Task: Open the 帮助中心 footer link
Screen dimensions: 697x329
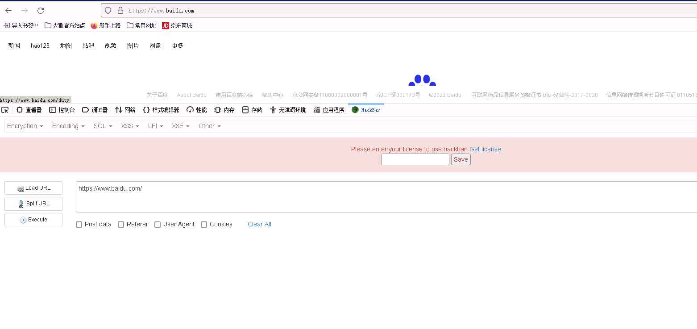Action: click(x=273, y=95)
